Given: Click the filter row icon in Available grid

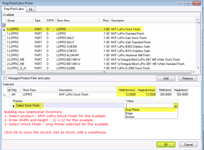Looking at the screenshot, I should click(x=4, y=25).
